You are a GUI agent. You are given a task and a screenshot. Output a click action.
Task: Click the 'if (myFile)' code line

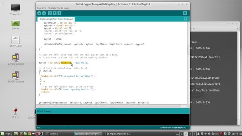coord(45,71)
